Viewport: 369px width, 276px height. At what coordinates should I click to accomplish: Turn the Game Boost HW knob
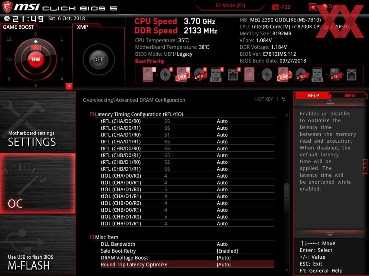(x=36, y=59)
